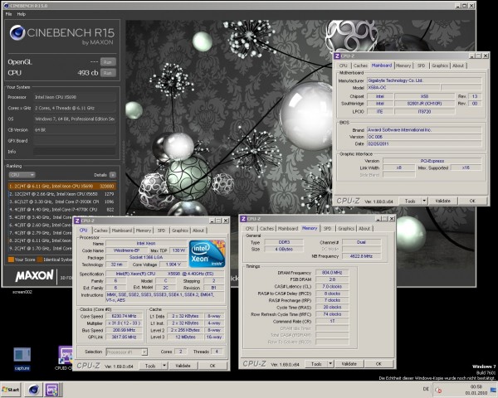Click Tools button in Mainboard CPU-Z window

tap(410, 201)
